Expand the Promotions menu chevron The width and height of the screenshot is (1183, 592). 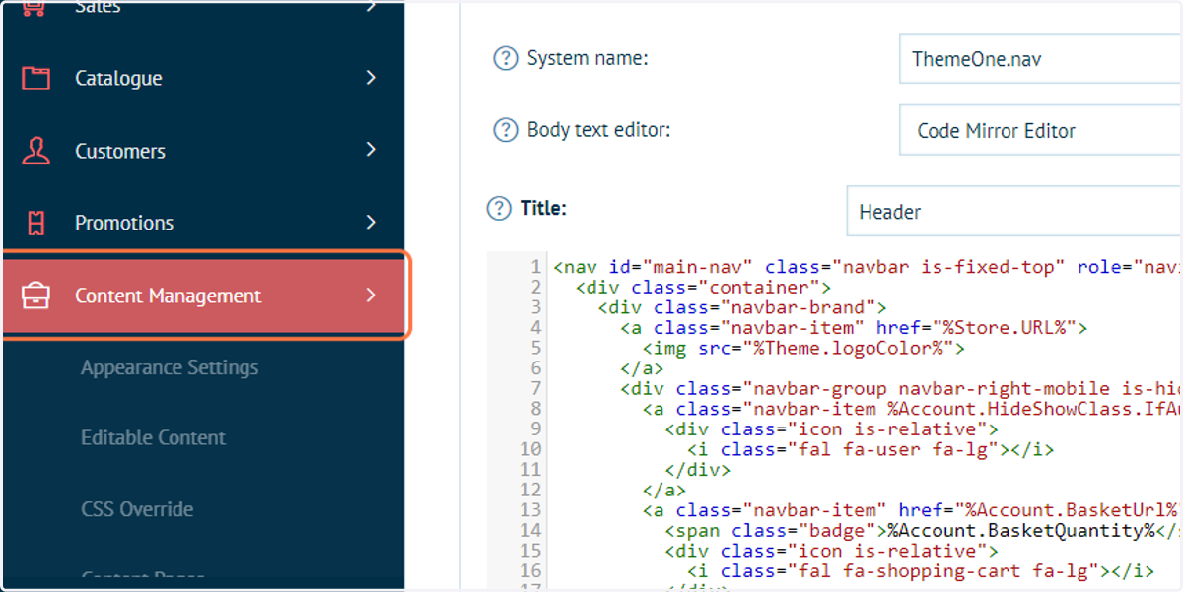pyautogui.click(x=371, y=223)
